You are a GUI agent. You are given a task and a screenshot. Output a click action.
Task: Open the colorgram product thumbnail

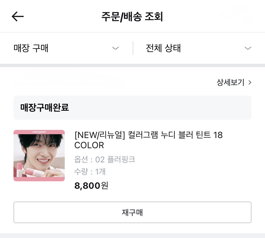[x=39, y=155]
